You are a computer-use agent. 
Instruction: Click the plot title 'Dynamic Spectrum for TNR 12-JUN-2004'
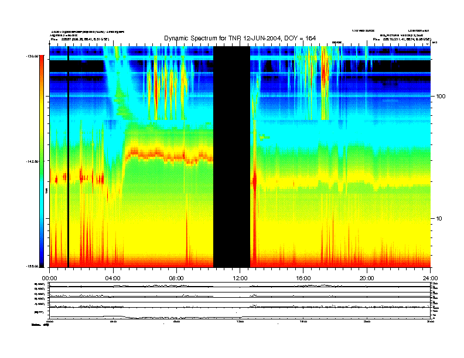tap(240, 38)
